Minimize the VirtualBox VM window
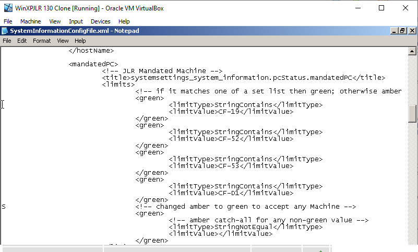The image size is (418, 252). pyautogui.click(x=357, y=8)
